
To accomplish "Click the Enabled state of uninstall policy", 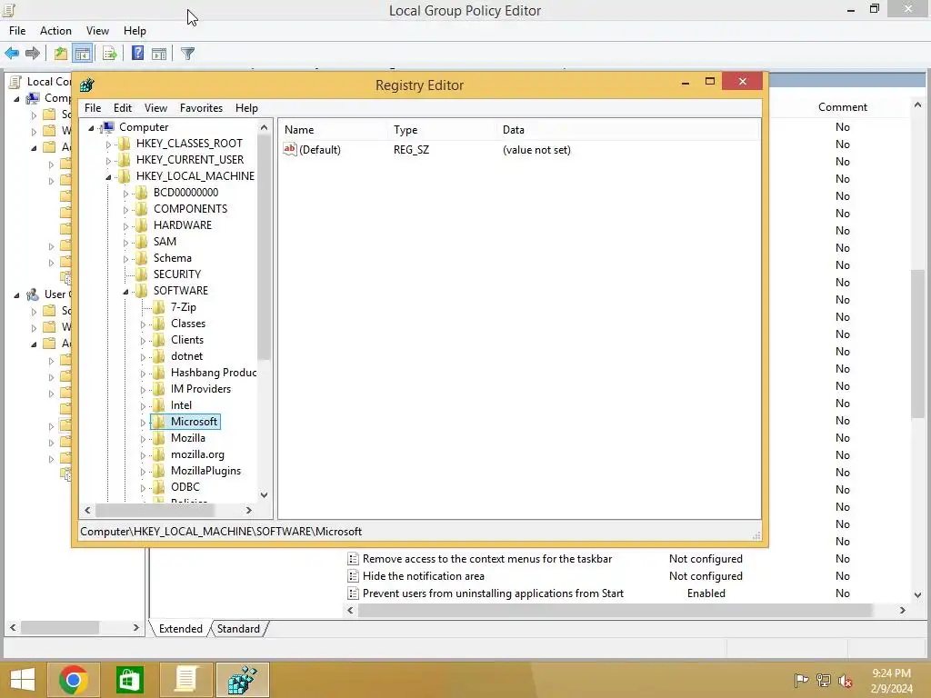I will (x=706, y=593).
